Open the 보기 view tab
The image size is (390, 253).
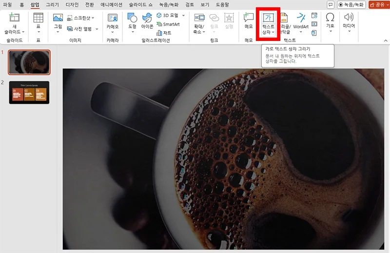pyautogui.click(x=205, y=5)
